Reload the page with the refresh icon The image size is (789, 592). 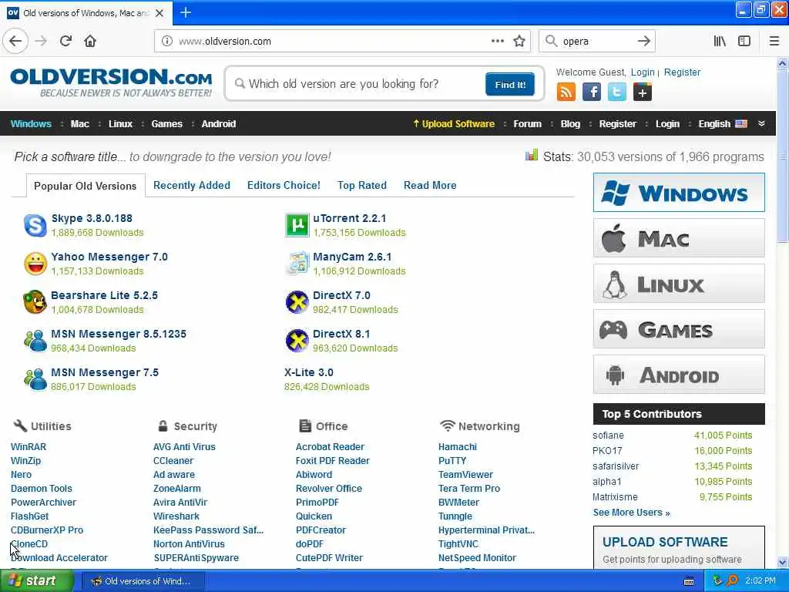pos(65,41)
